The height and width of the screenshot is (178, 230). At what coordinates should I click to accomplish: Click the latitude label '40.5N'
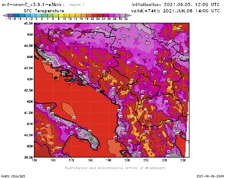coord(28,135)
